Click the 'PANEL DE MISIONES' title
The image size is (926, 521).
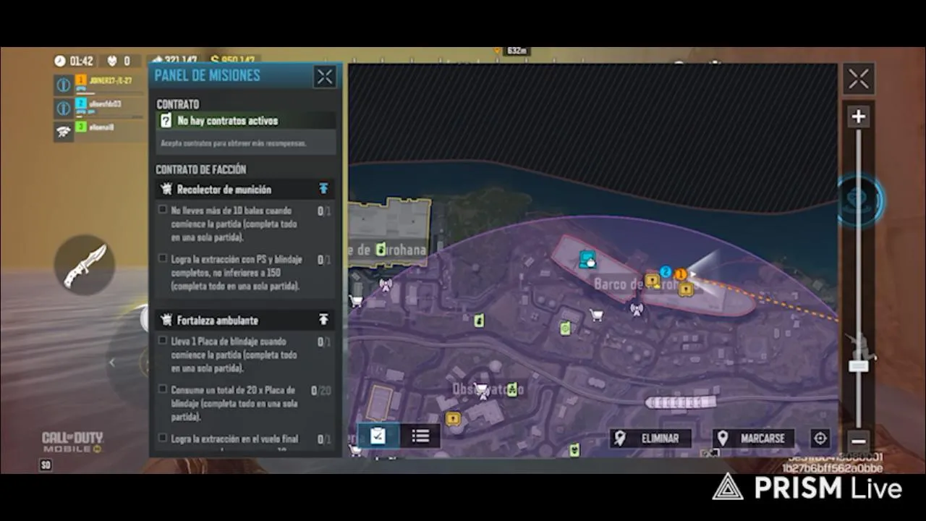tap(207, 75)
